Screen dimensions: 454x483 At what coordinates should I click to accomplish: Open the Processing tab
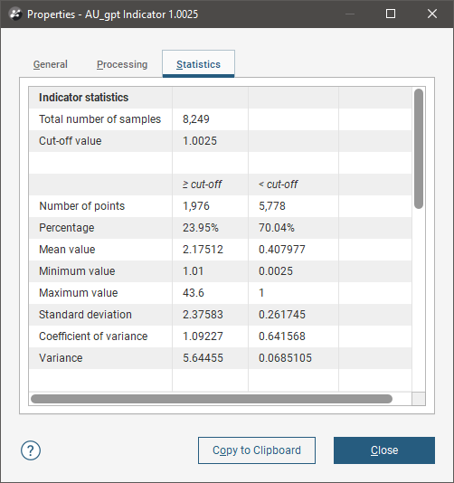click(122, 64)
